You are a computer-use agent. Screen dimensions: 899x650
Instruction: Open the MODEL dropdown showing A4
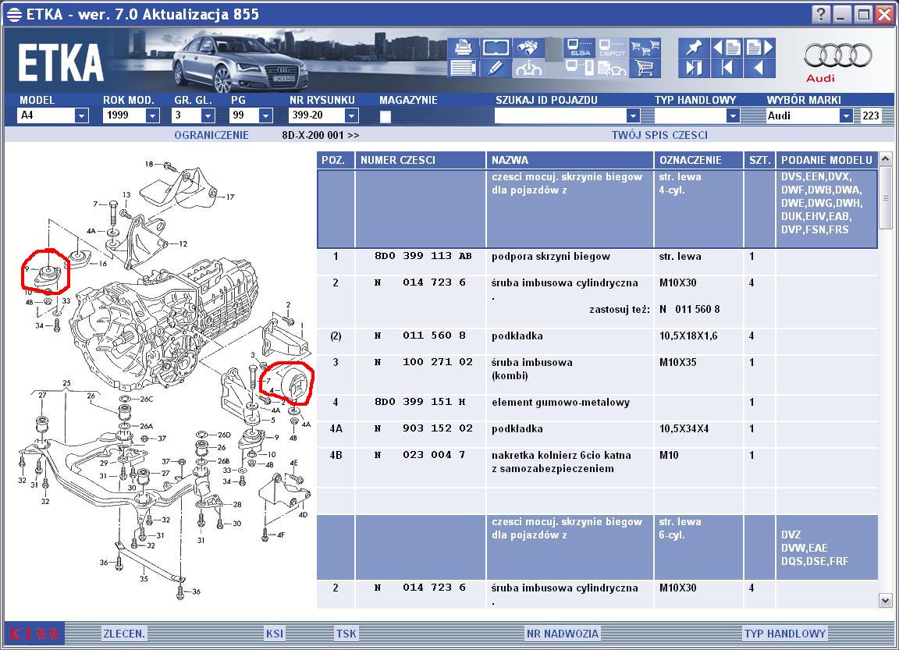(x=81, y=115)
